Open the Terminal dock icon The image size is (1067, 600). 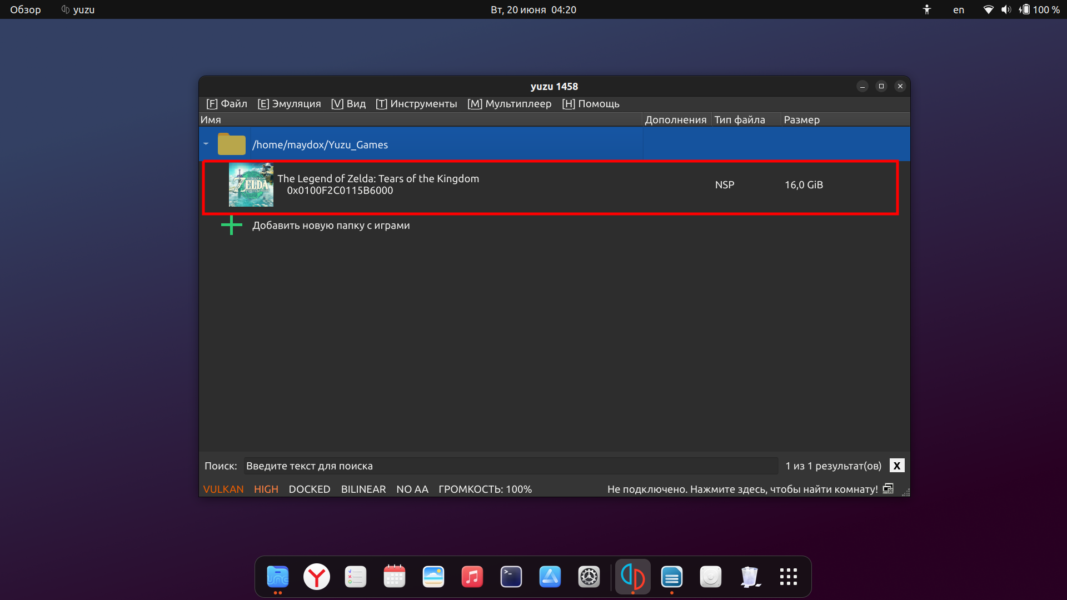tap(511, 577)
